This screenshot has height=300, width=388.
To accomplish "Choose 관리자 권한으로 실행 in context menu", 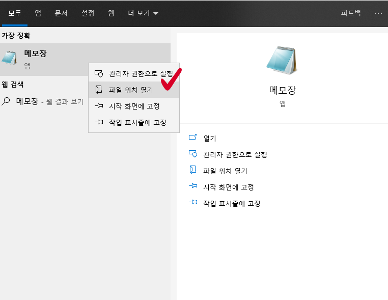I will pos(134,73).
